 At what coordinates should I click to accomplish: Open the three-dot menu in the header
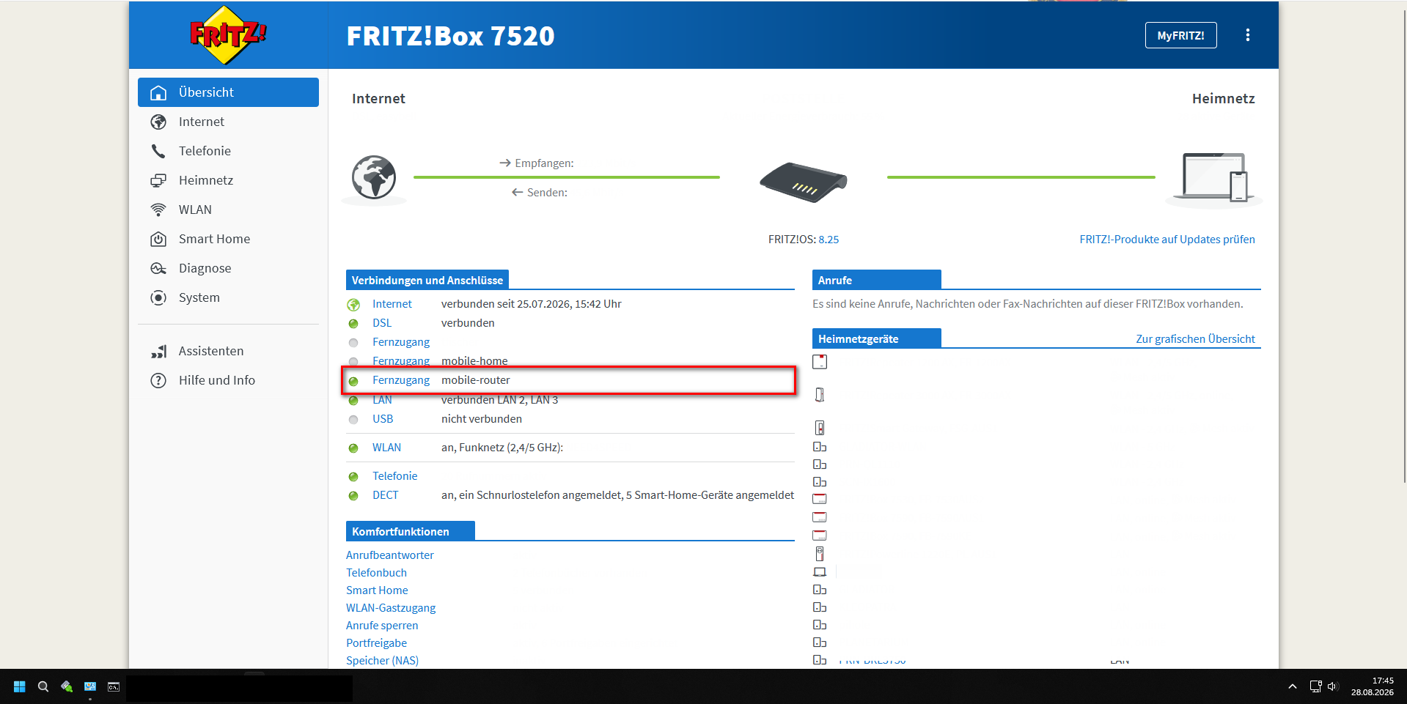(1247, 35)
